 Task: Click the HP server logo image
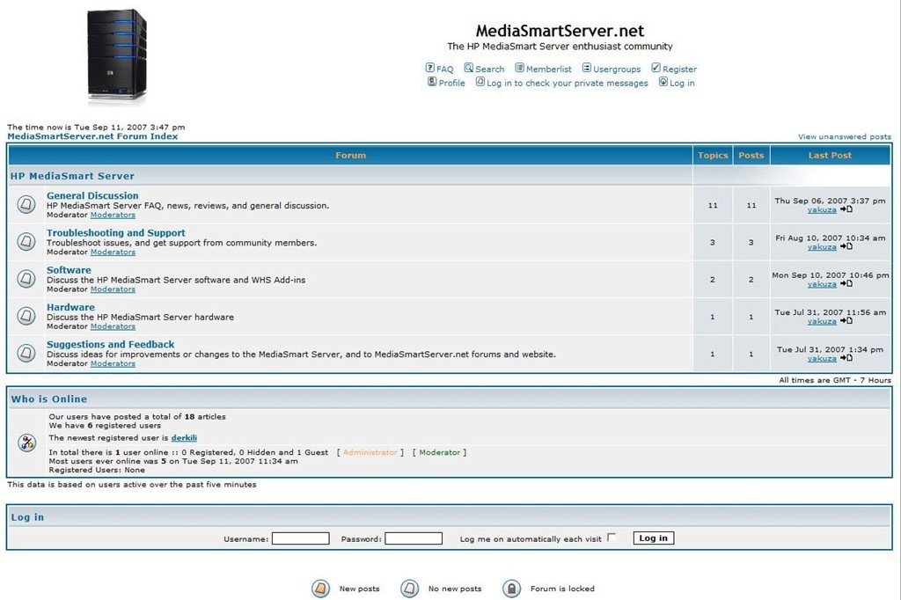pos(117,56)
